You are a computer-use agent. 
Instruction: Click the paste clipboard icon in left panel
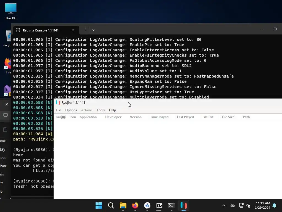tap(5, 129)
